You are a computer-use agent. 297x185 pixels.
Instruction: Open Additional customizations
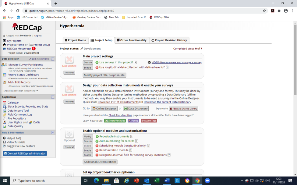coord(100,162)
